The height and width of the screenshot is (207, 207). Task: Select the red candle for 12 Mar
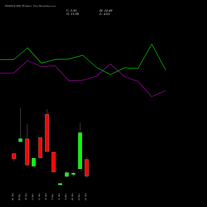click(40, 148)
